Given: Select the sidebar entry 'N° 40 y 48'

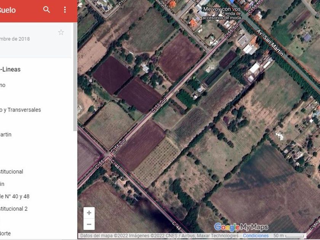Looking at the screenshot, I should pos(15,196).
